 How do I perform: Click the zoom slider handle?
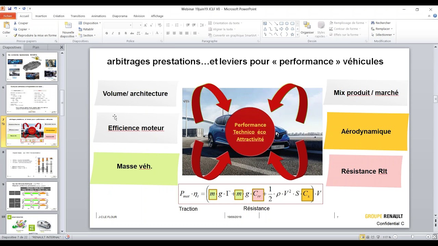coord(412,237)
